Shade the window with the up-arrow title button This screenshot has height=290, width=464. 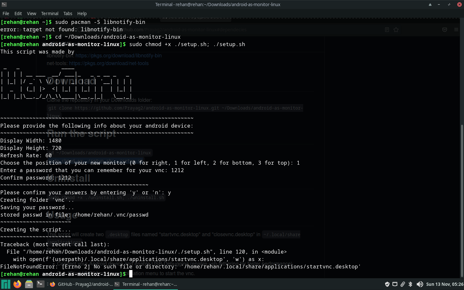[430, 5]
